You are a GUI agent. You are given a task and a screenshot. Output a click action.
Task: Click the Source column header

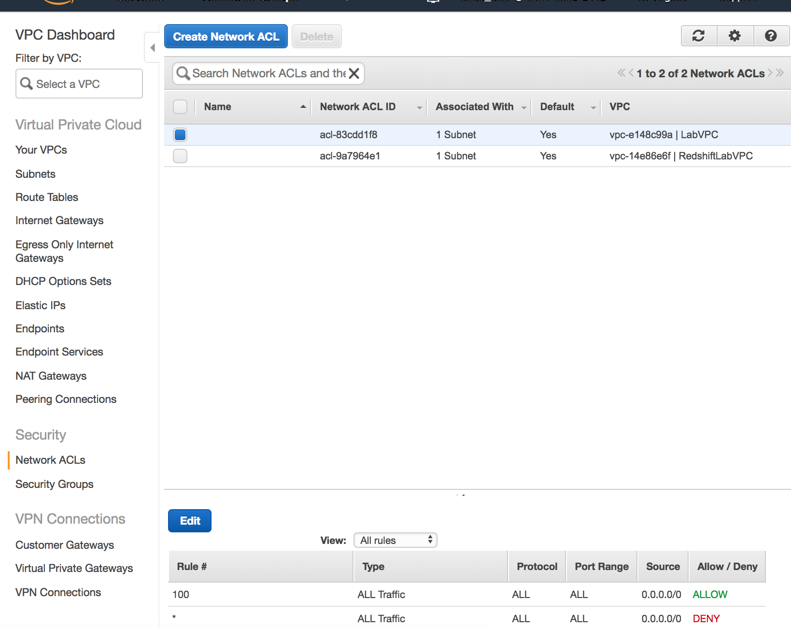663,567
